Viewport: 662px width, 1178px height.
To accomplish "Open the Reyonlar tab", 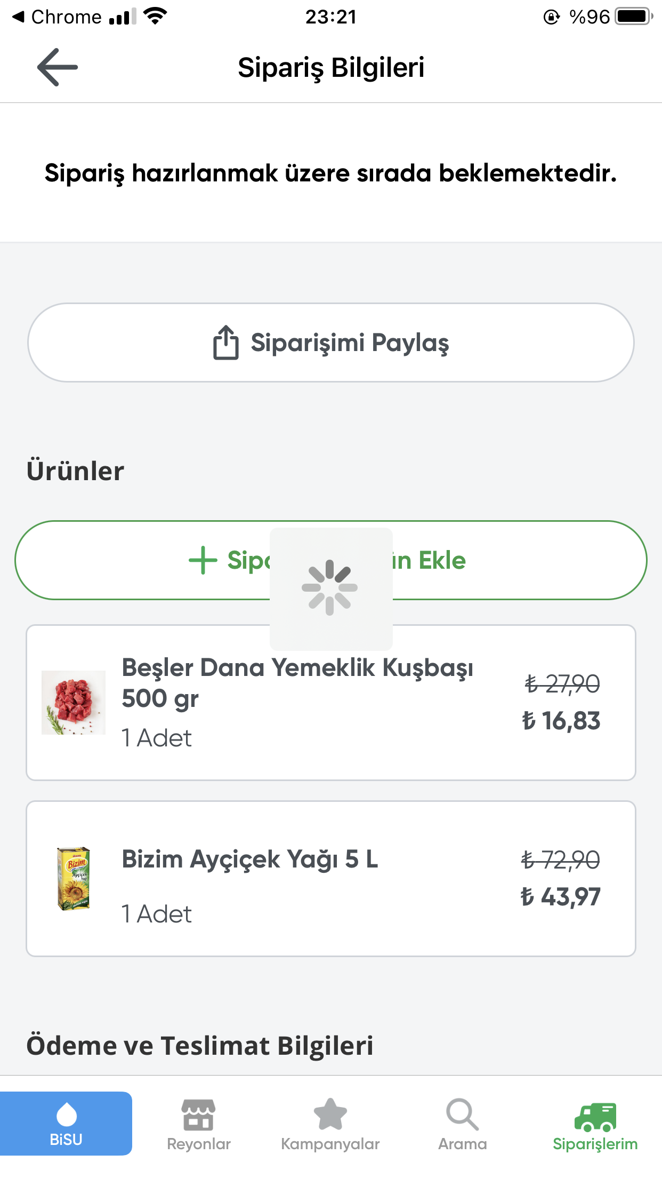I will coord(198,1144).
